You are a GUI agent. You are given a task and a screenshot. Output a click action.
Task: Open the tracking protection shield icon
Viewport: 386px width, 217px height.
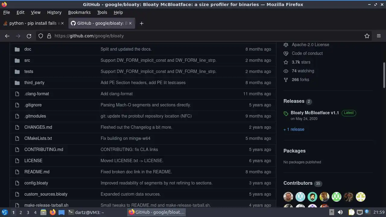point(41,36)
